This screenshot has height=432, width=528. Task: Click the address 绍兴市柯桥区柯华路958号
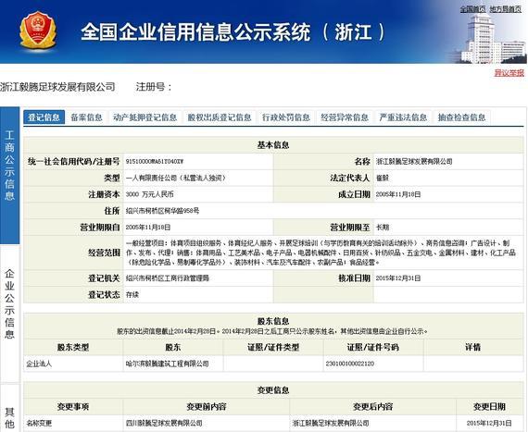162,211
